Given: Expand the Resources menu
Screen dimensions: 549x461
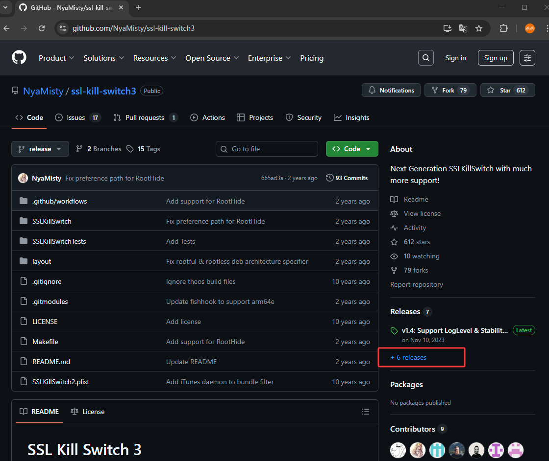Looking at the screenshot, I should (x=154, y=58).
